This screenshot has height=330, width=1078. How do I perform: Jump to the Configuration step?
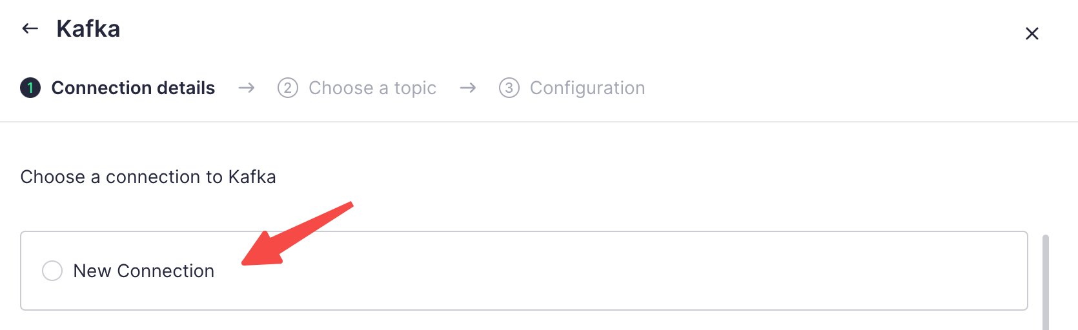[x=587, y=88]
